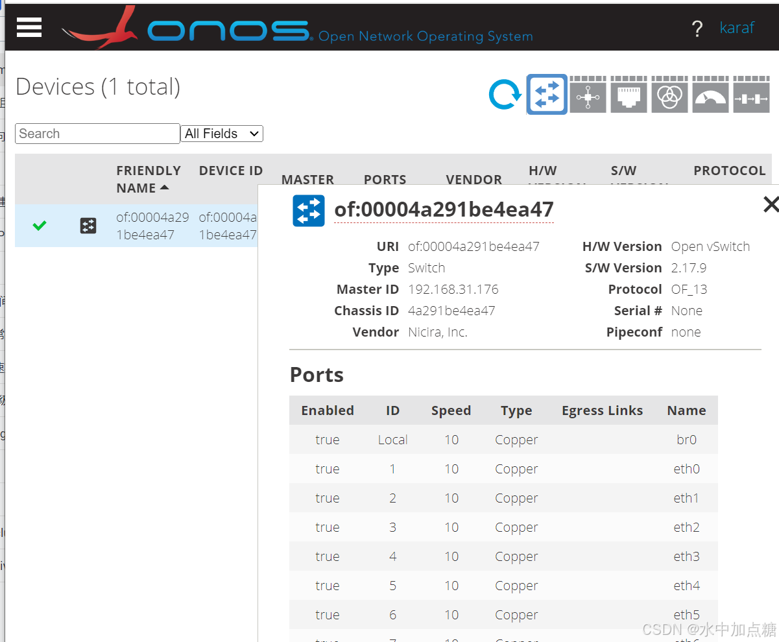Viewport: 779px width, 642px height.
Task: Click the green checkmark showing device availability
Action: [39, 225]
